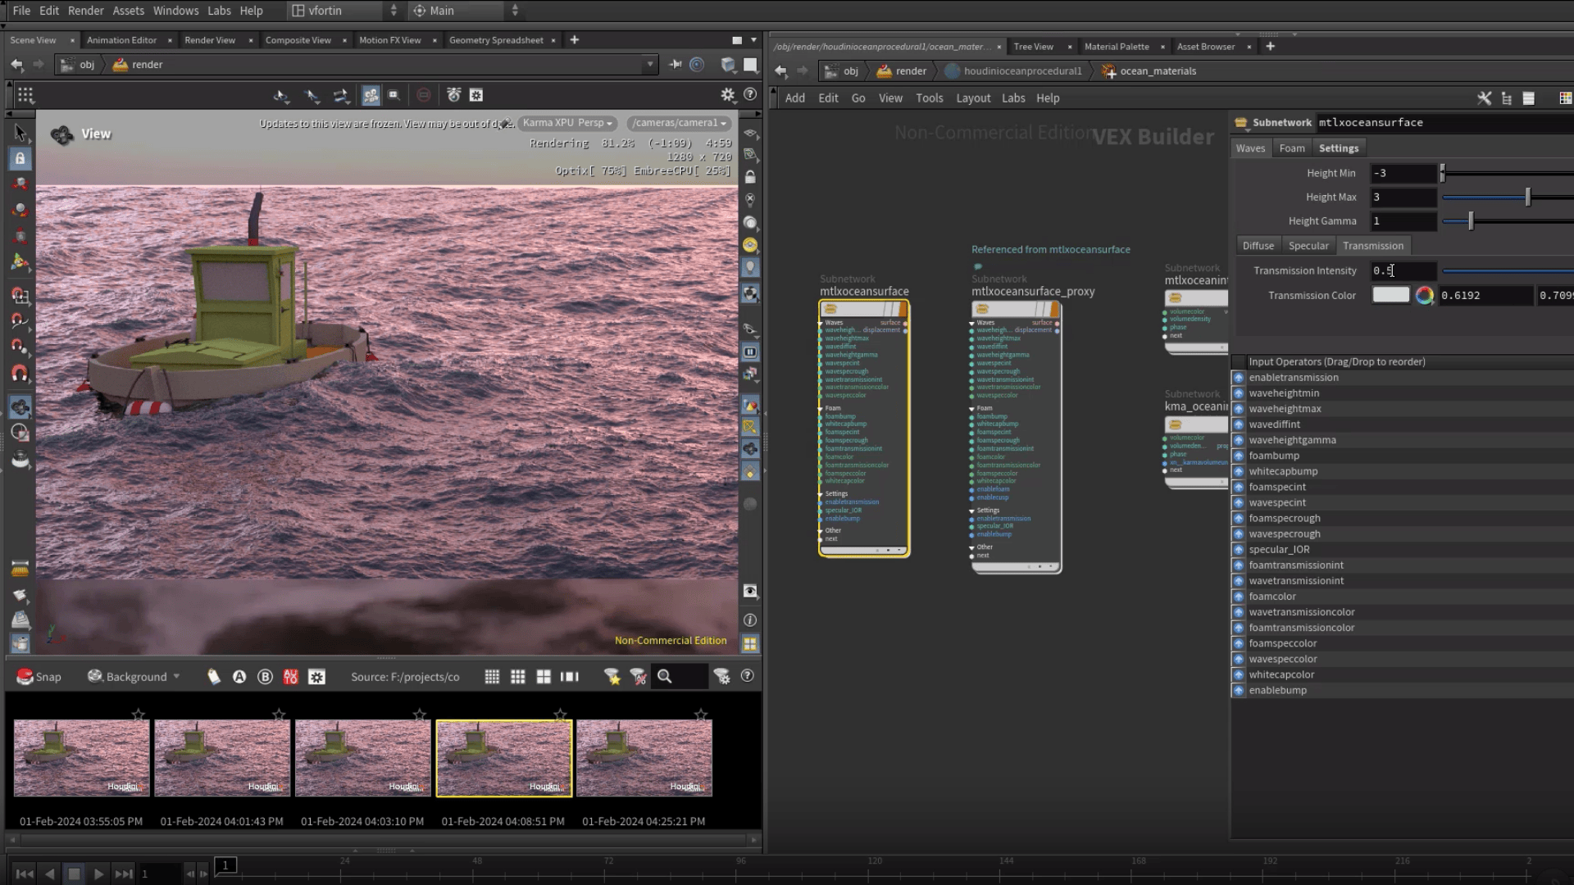Click the render gallery B compare icon
This screenshot has width=1574, height=885.
tap(265, 677)
